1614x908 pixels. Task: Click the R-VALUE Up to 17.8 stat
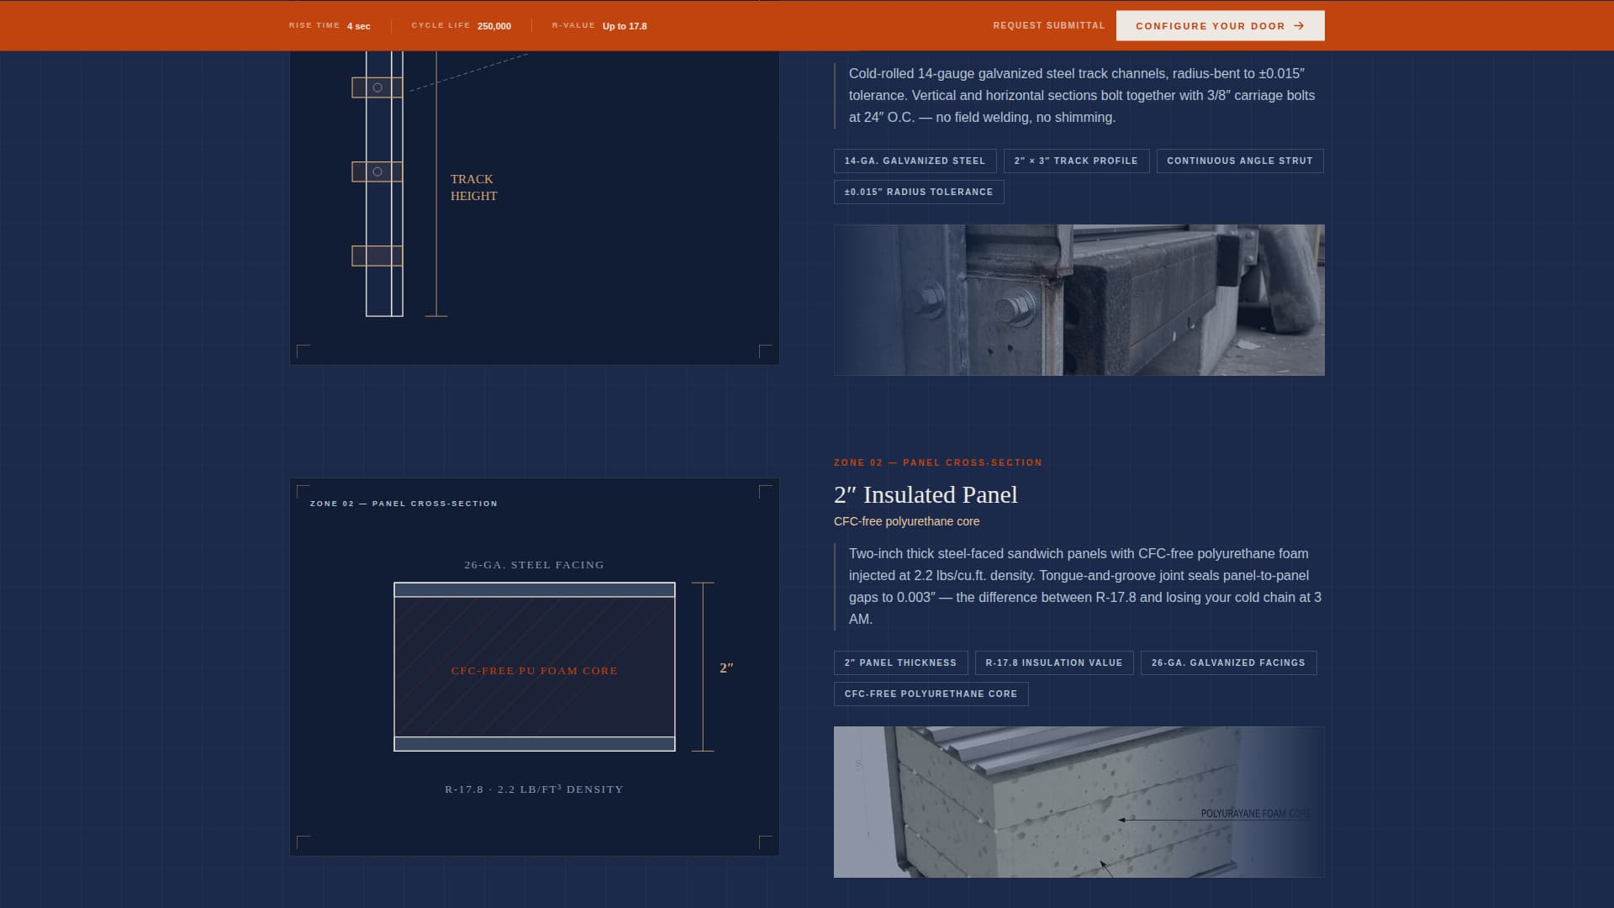pyautogui.click(x=599, y=25)
